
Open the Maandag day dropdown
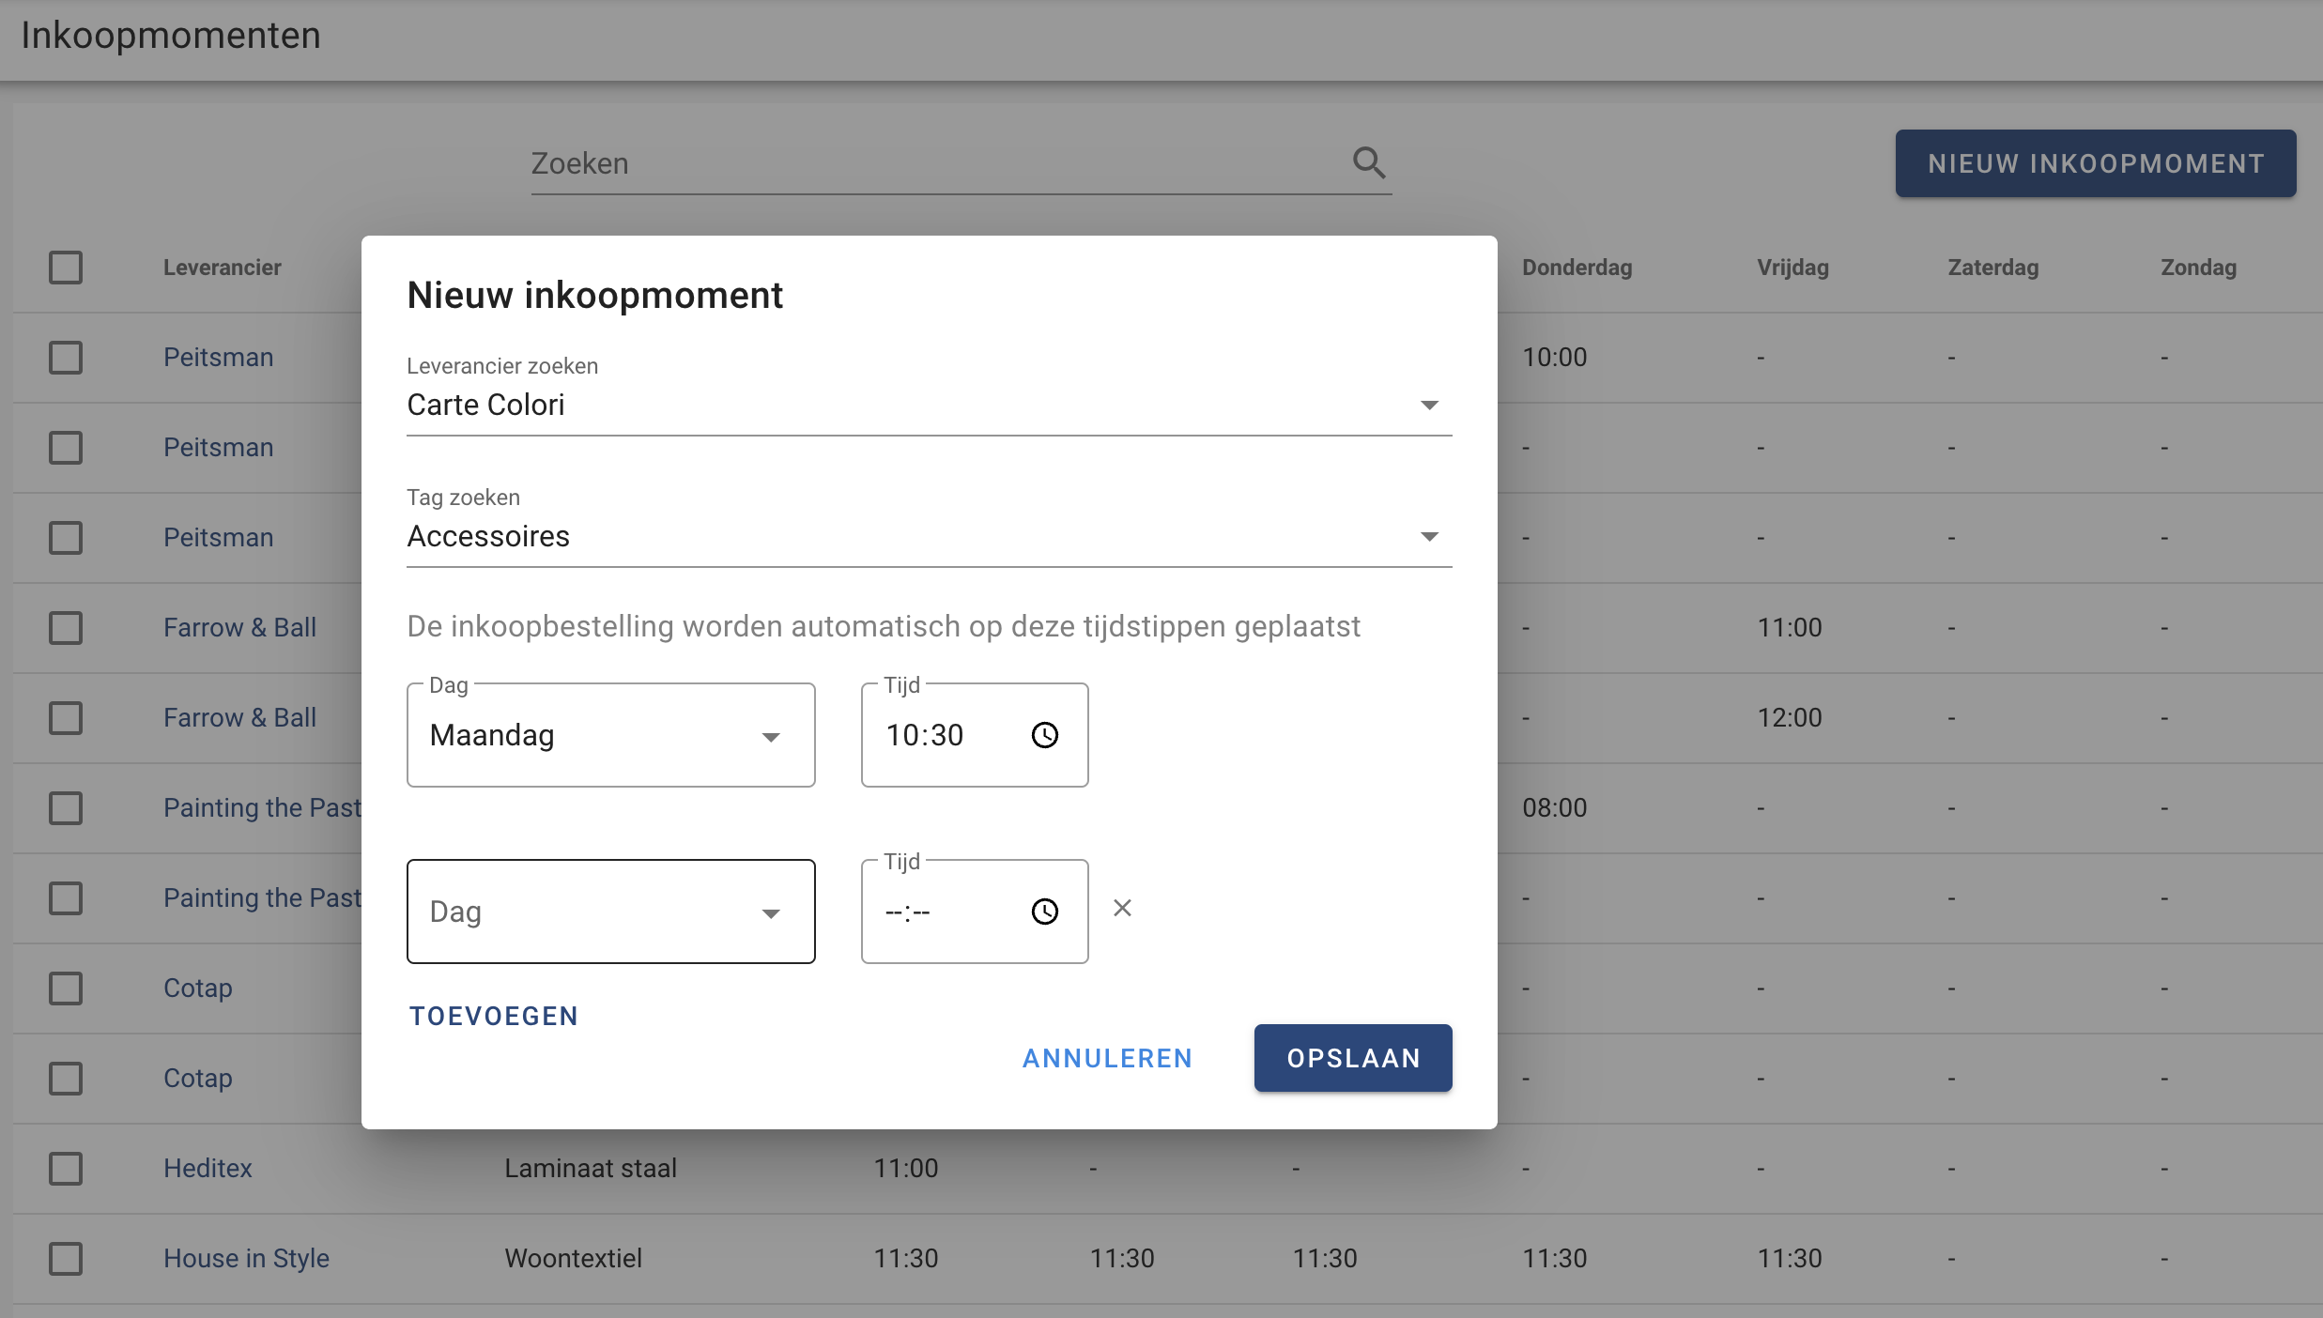pyautogui.click(x=610, y=735)
